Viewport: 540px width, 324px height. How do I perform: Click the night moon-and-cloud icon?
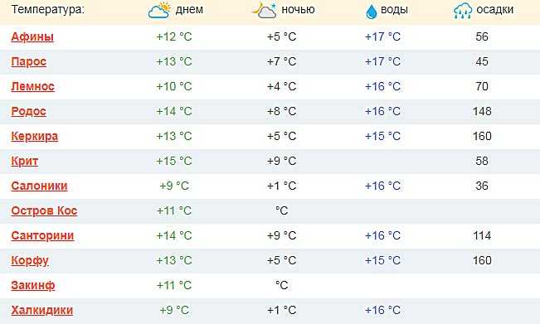coord(264,10)
